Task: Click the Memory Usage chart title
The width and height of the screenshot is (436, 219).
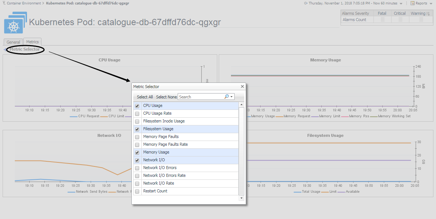Action: coord(326,60)
